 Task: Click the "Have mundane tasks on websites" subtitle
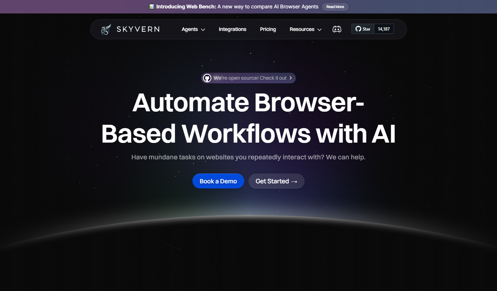click(249, 157)
